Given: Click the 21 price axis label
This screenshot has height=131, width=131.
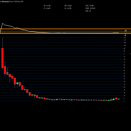Looking at the screenshot, I should tap(124, 90).
